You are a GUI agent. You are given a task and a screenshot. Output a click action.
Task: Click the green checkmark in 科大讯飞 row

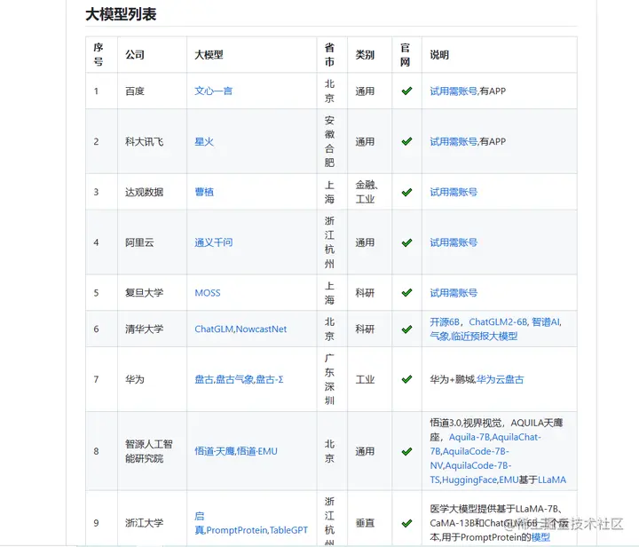[406, 141]
